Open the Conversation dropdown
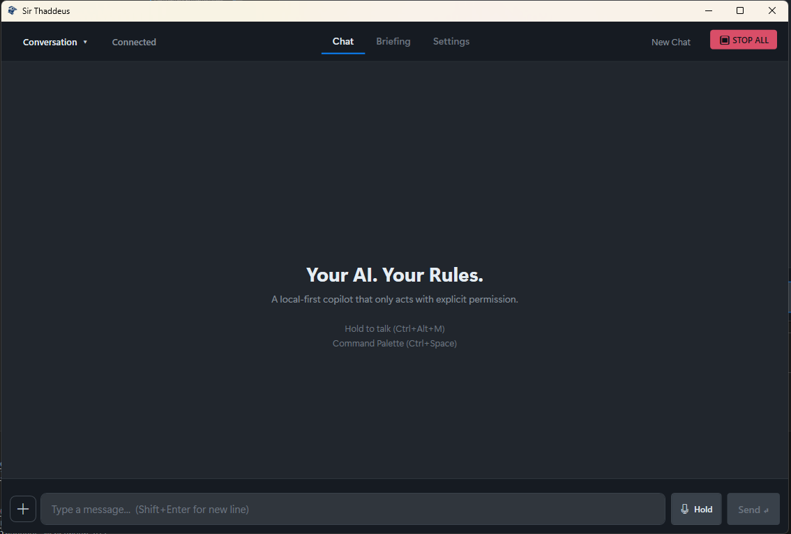Screen dimensions: 791x534 pyautogui.click(x=51, y=42)
